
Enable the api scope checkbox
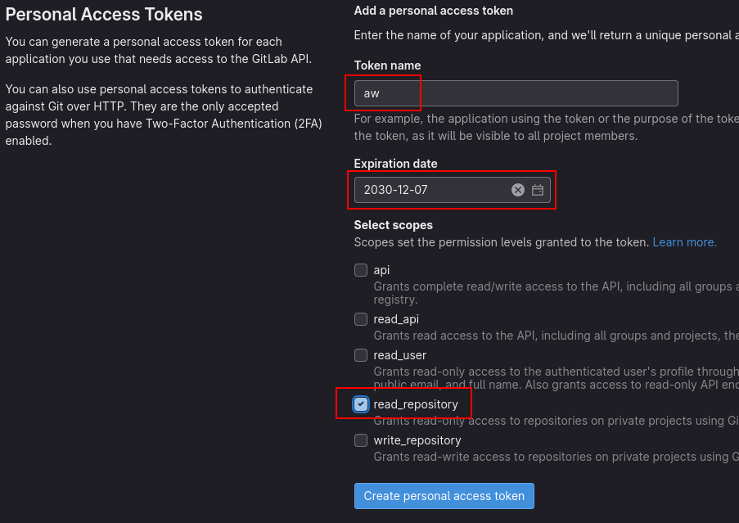click(x=361, y=270)
